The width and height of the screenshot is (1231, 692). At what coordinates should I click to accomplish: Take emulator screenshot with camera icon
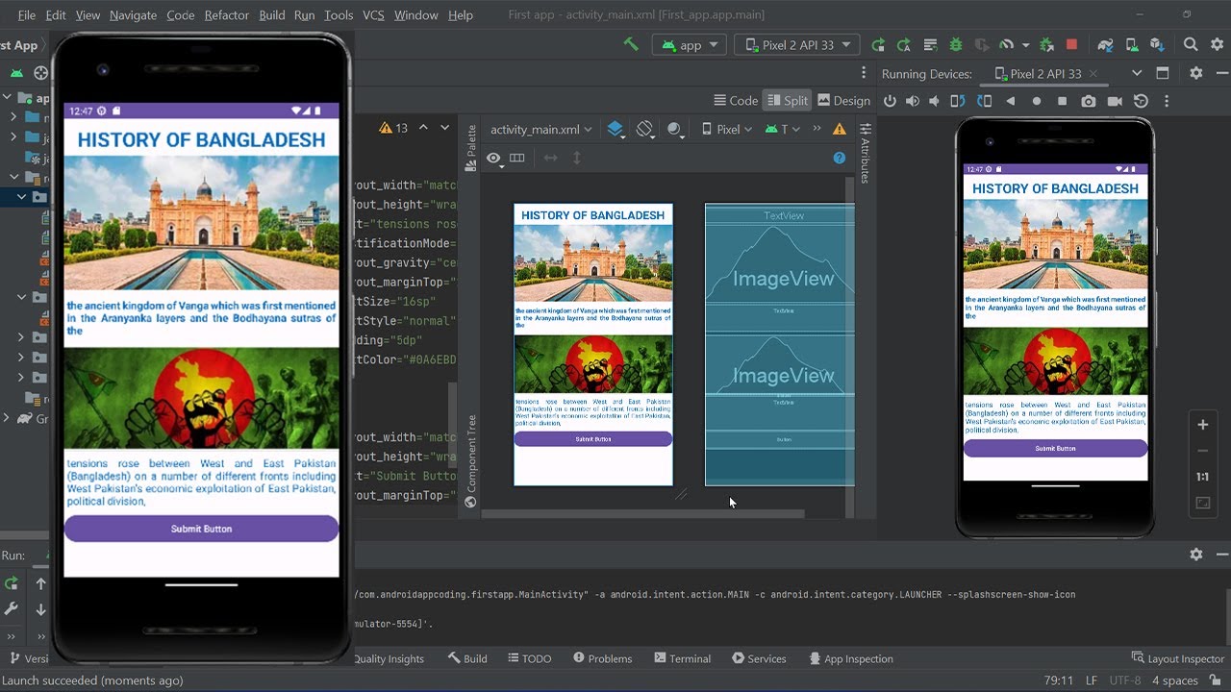[x=1088, y=101]
